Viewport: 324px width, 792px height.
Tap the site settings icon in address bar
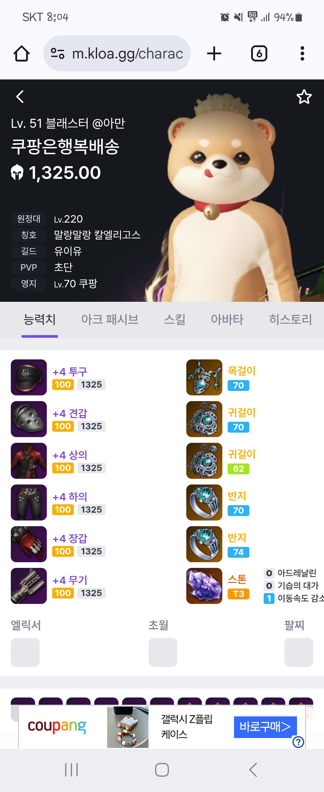[x=58, y=53]
